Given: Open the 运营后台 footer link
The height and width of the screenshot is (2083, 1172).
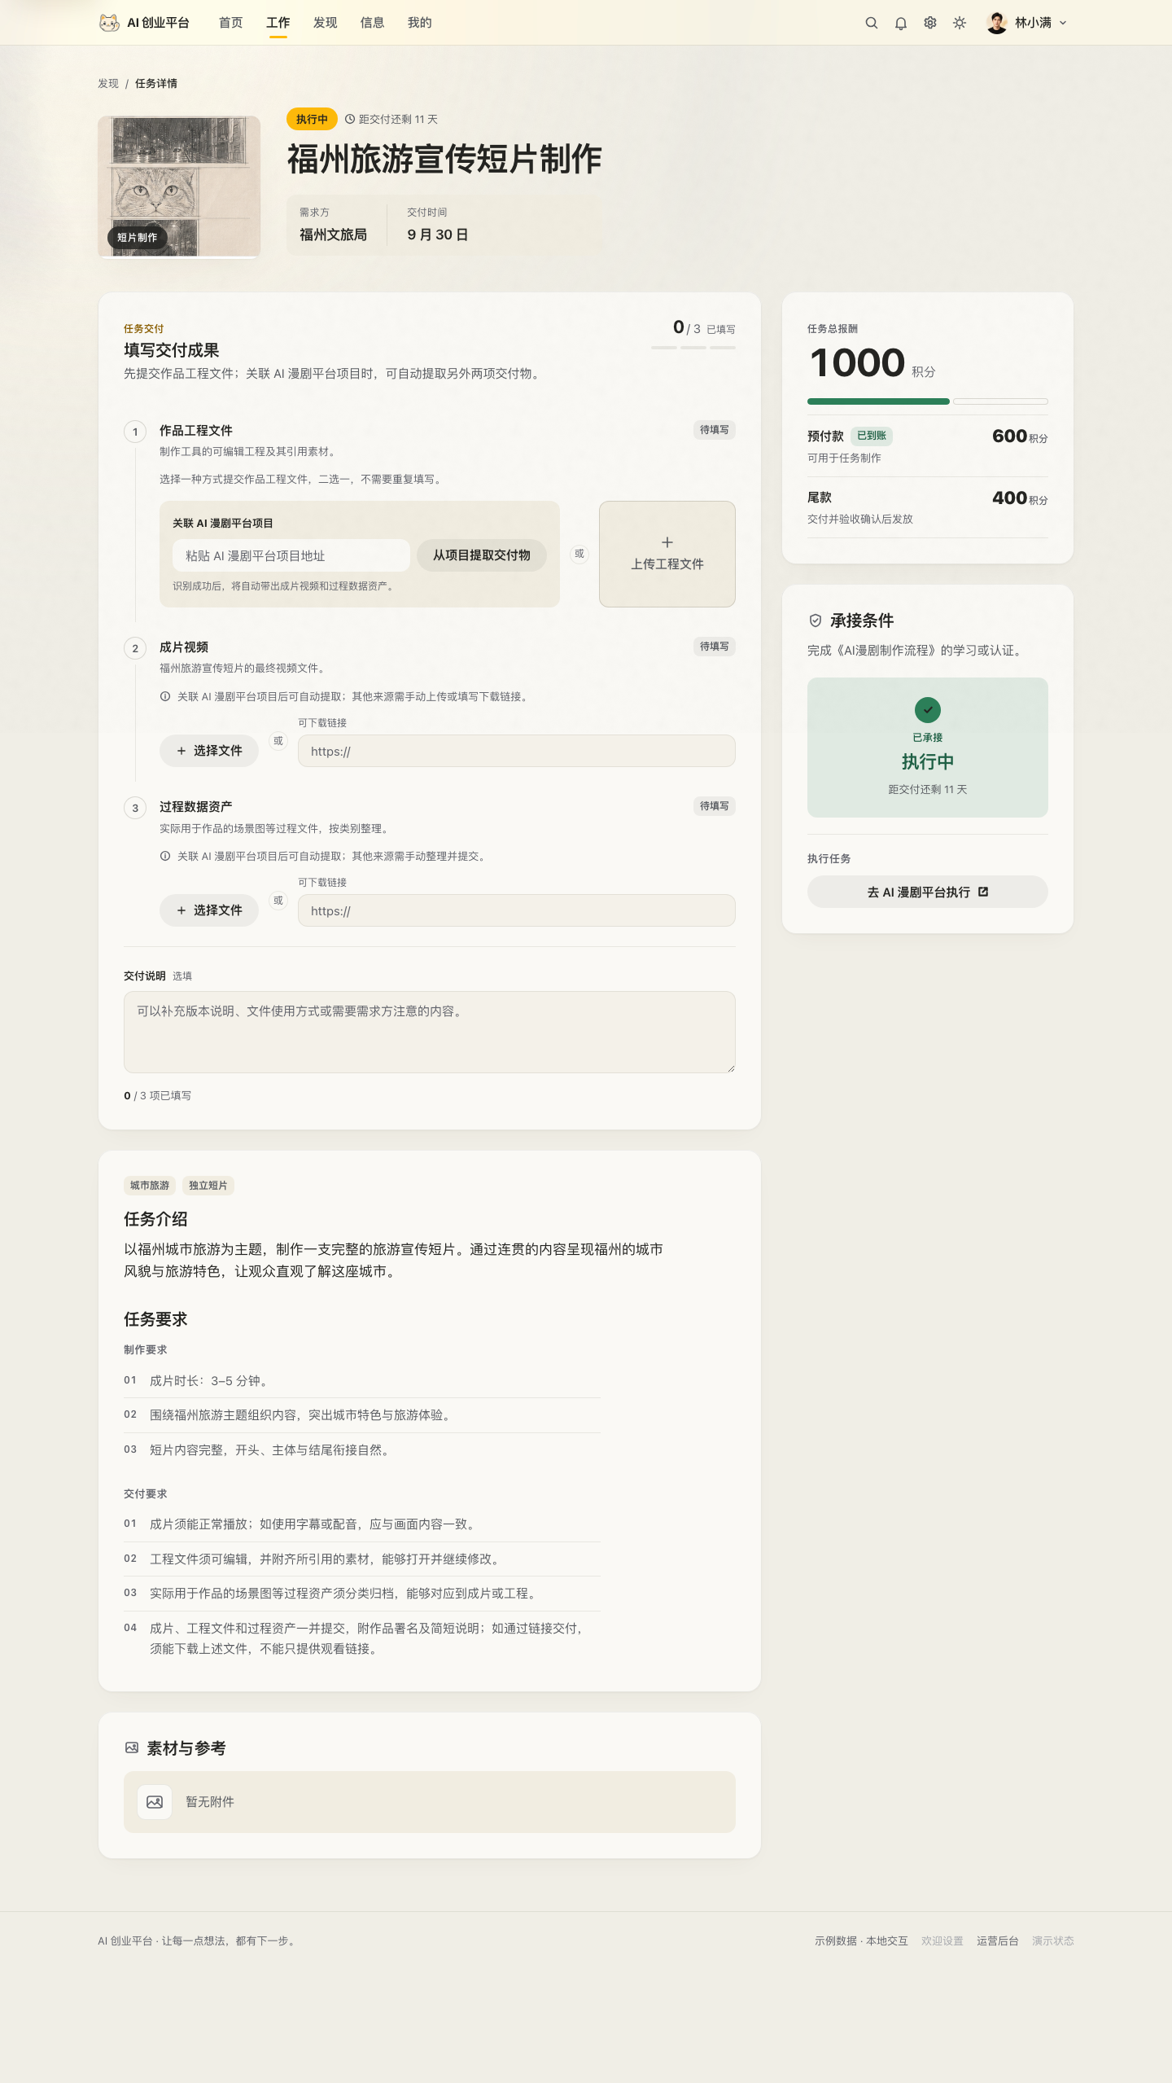Looking at the screenshot, I should [998, 1940].
